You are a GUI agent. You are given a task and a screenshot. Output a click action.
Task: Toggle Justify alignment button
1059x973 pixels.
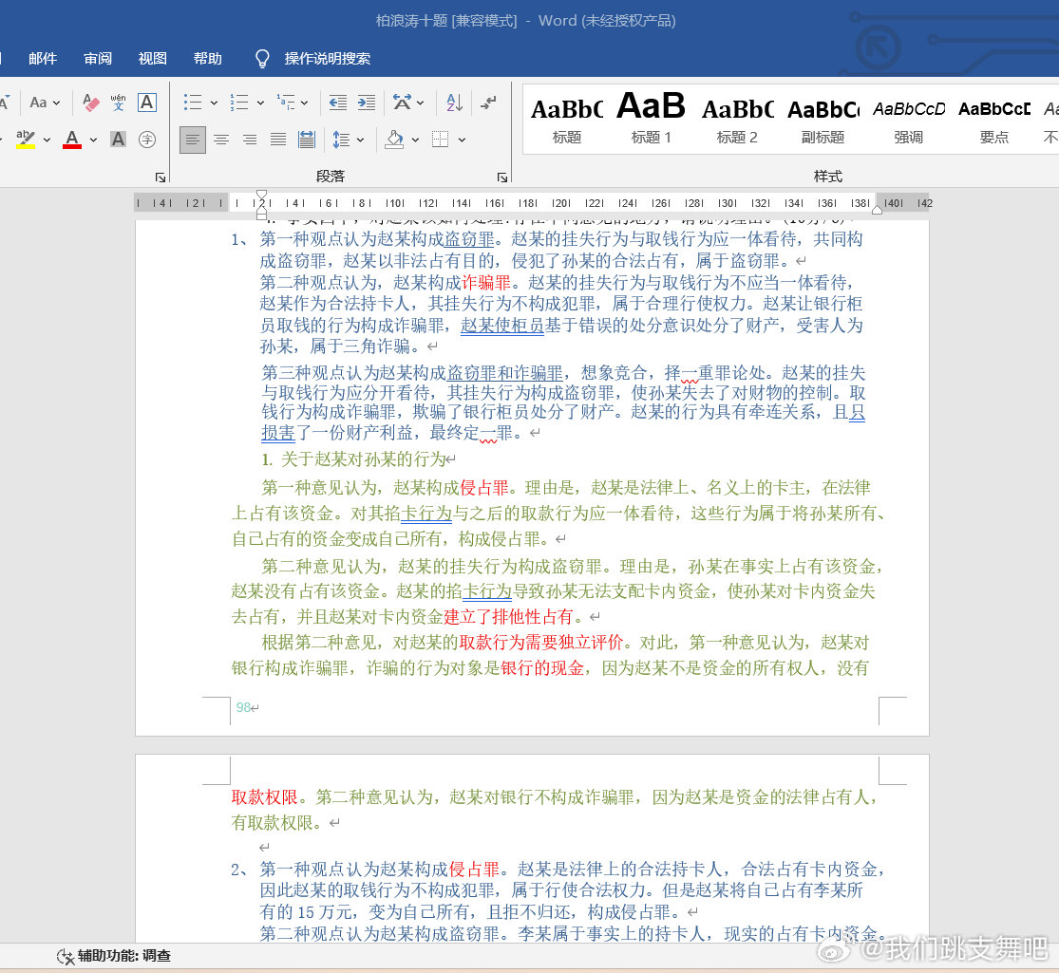tap(277, 140)
